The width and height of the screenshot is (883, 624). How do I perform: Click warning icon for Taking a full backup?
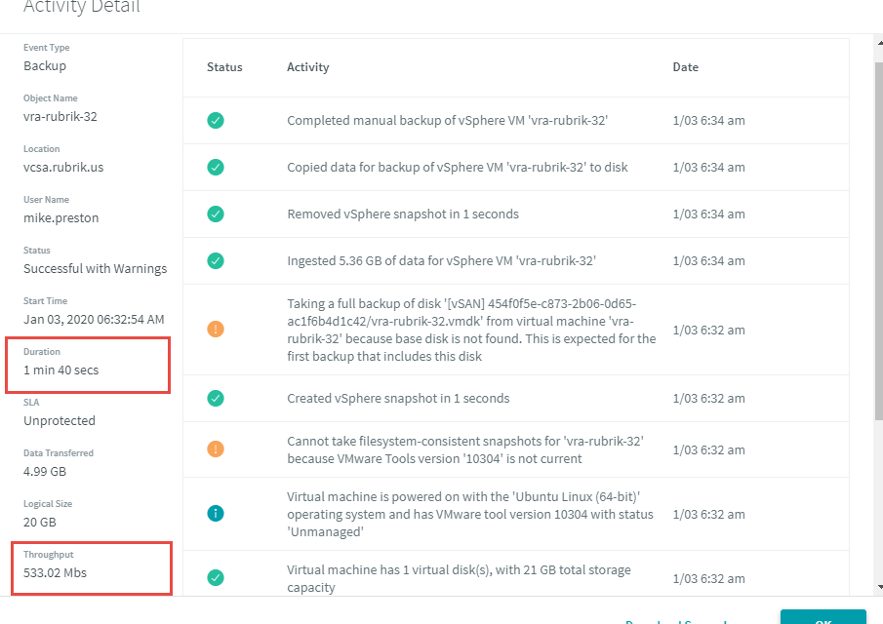tap(215, 330)
